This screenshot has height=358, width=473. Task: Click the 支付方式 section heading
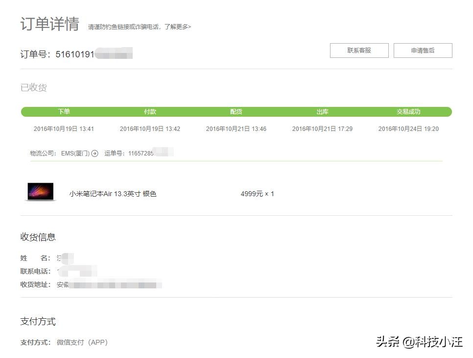click(38, 321)
